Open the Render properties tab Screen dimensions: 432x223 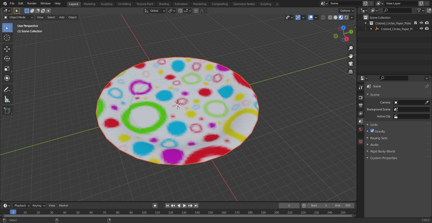pos(361,97)
